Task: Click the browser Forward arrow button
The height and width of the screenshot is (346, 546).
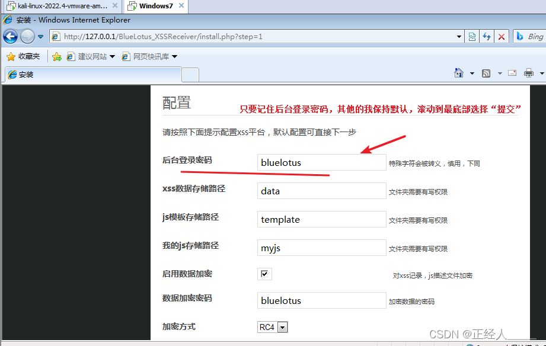Action: (x=27, y=37)
